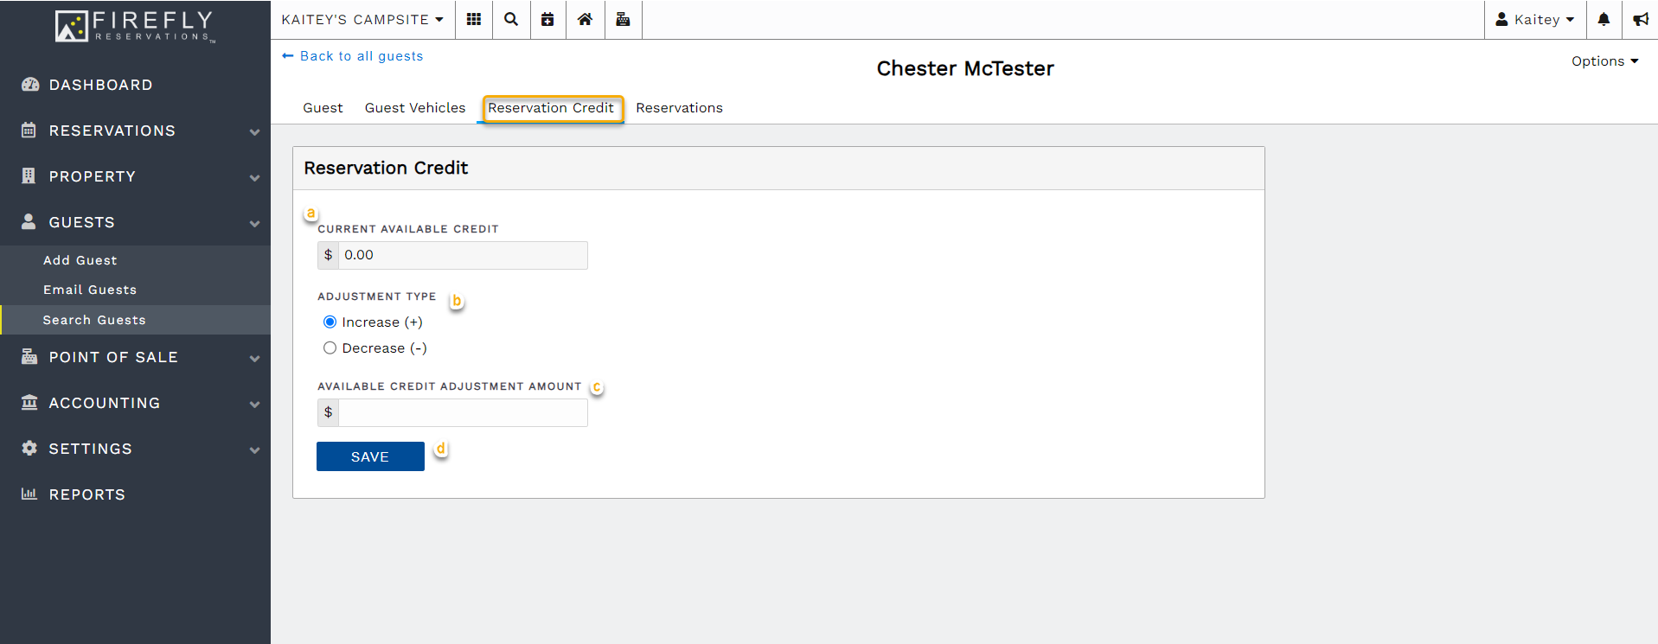Click the Save button
This screenshot has height=644, width=1658.
[370, 456]
